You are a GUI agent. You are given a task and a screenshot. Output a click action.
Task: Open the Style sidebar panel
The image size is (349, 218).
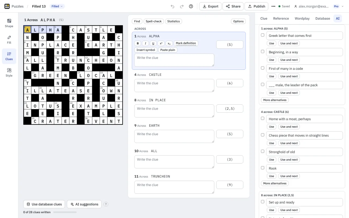pos(9,72)
